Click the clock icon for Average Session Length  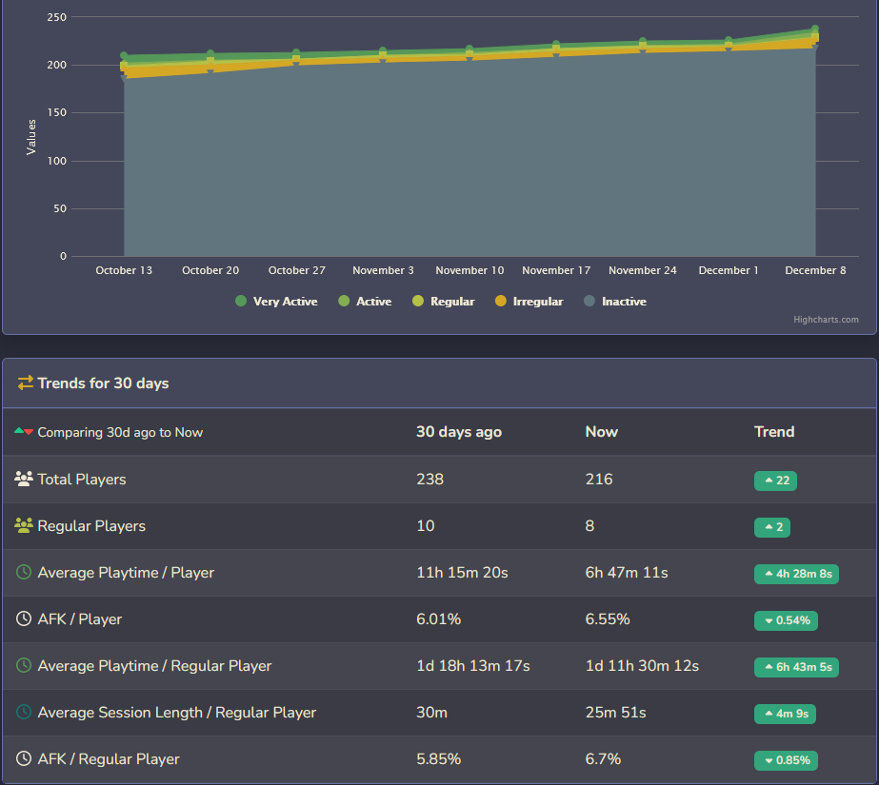[23, 712]
